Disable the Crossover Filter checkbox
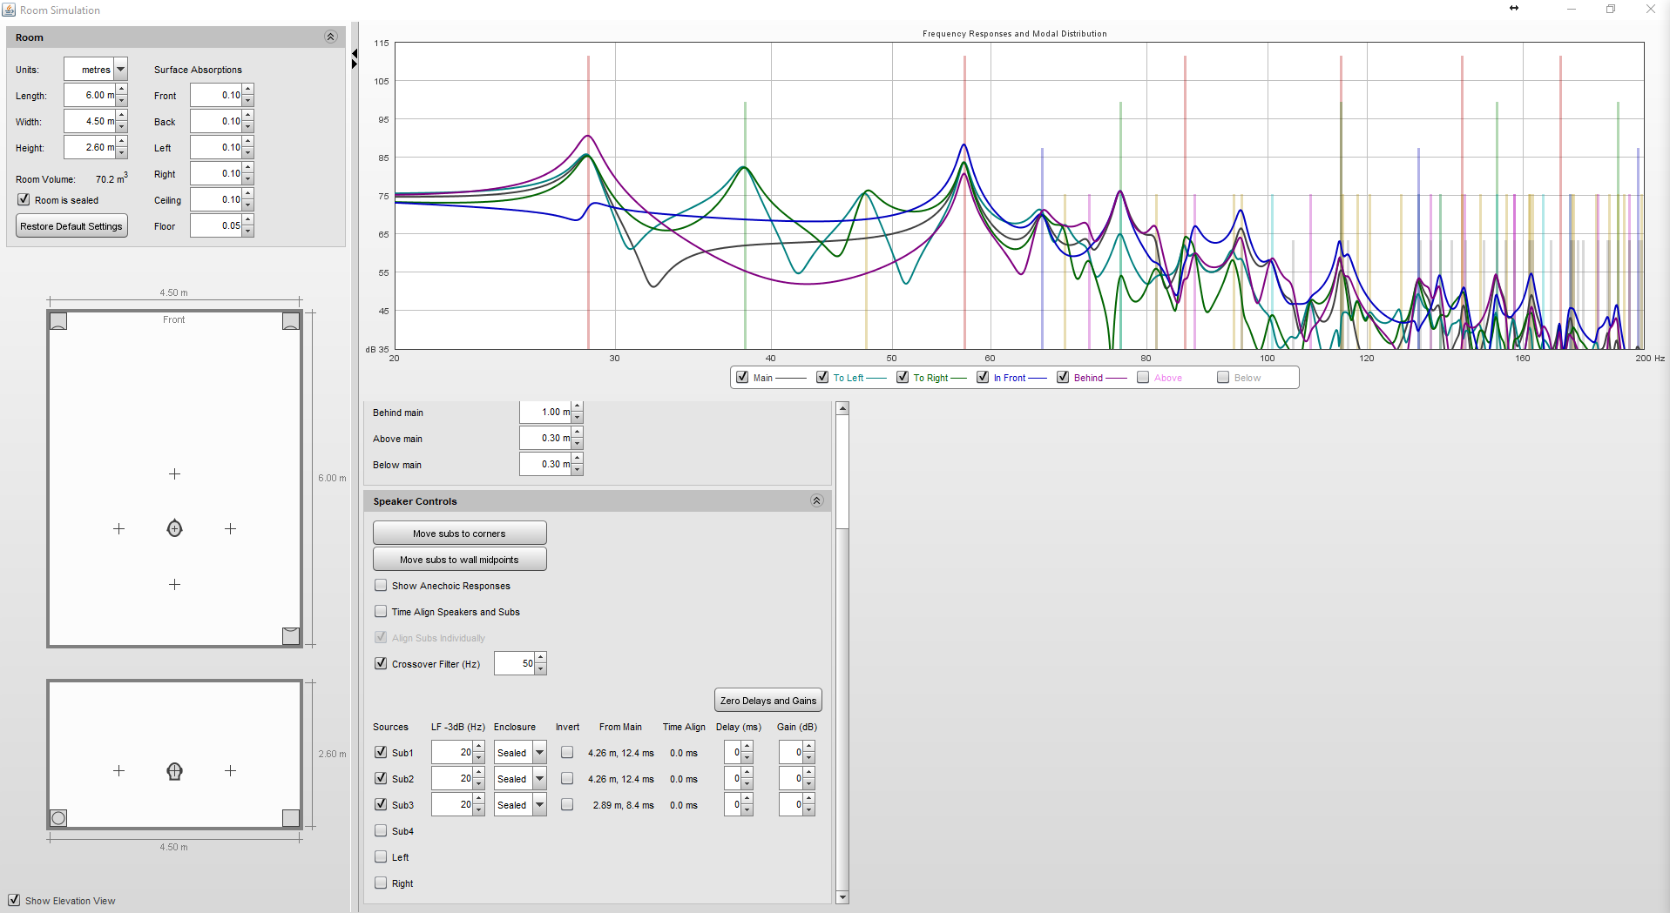 tap(381, 663)
